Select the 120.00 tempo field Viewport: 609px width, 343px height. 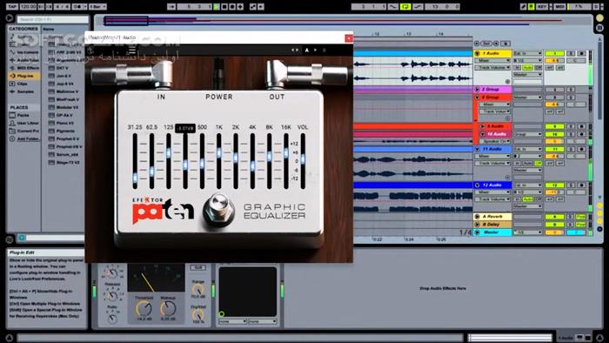coord(28,7)
